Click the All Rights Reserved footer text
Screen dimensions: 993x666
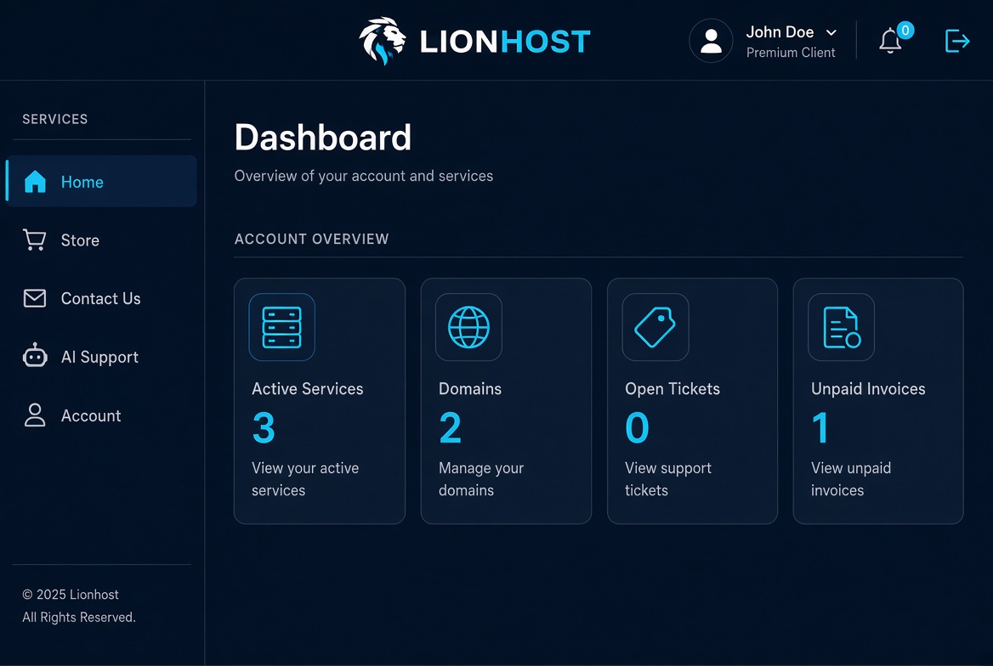tap(79, 618)
